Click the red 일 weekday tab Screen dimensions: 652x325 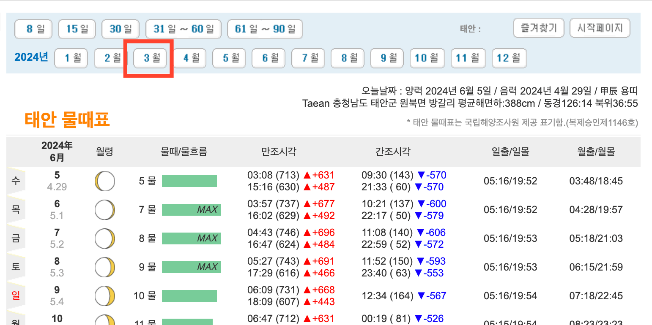click(16, 296)
